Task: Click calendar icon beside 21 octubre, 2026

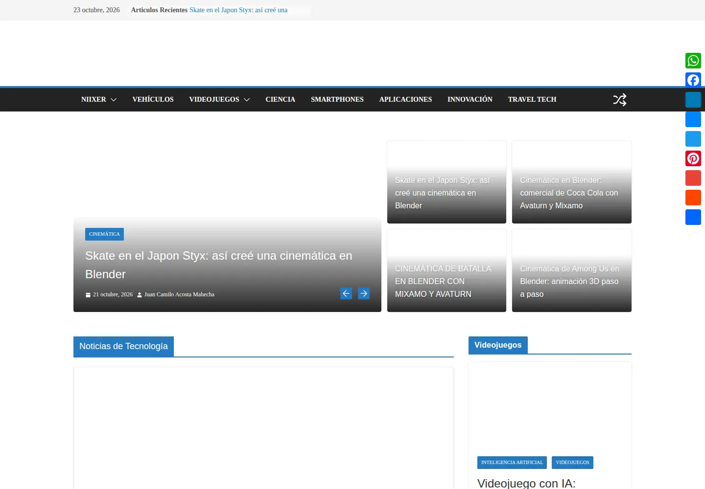Action: pos(88,295)
